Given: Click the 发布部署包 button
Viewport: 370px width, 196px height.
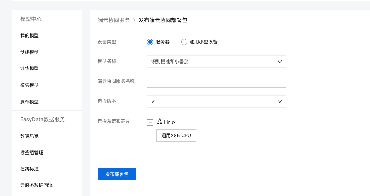Looking at the screenshot, I should (117, 174).
